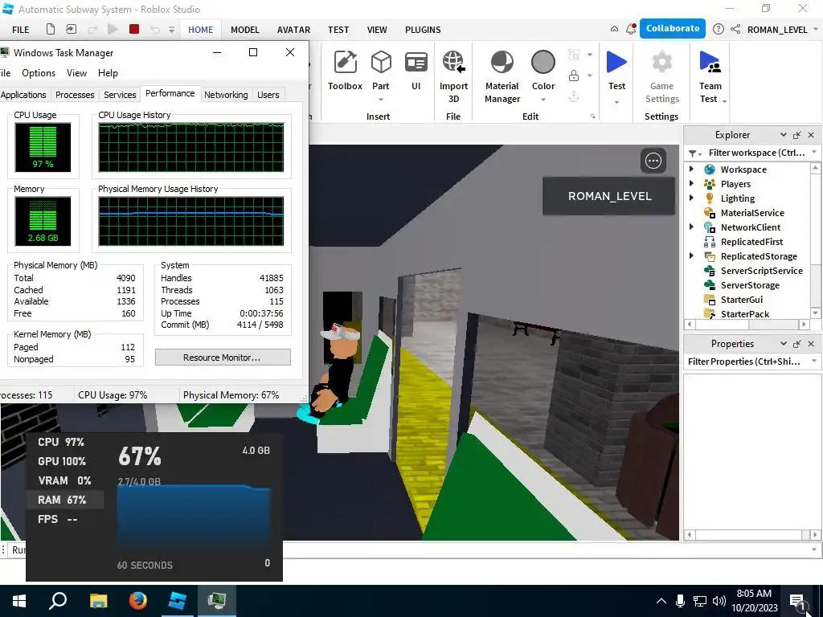
Task: Click the volume speaker tray icon
Action: pos(719,601)
